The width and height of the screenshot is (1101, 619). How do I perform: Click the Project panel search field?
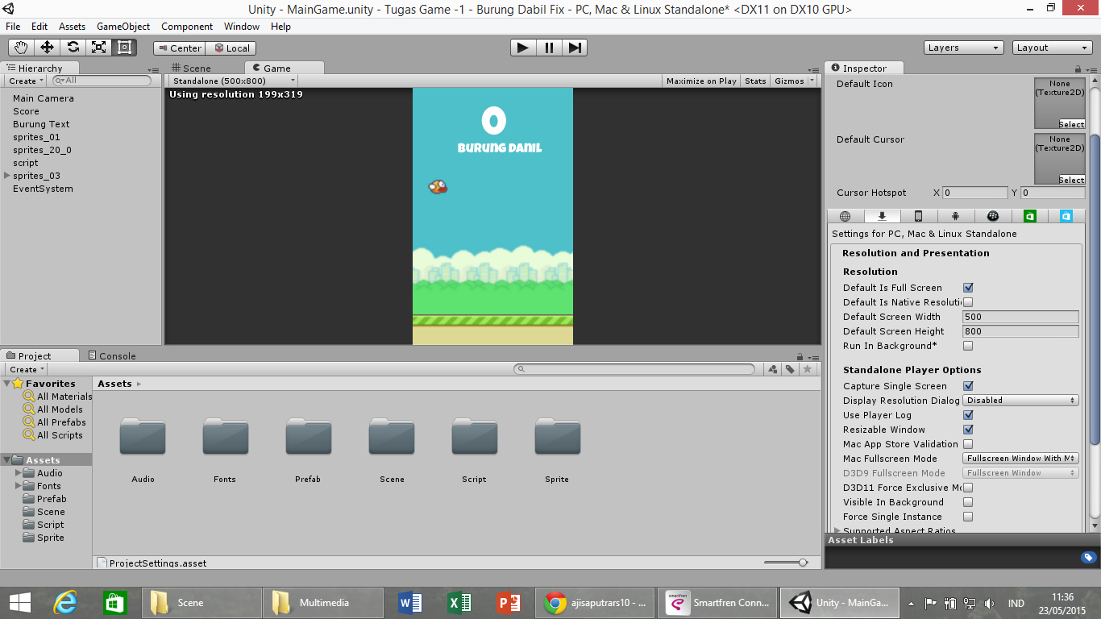pos(634,369)
